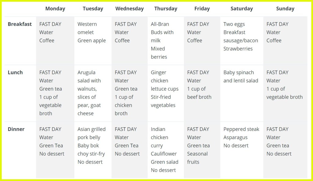Select the All-Bran Buds with milk cell
Viewport: 313px width, 181px height.
click(x=162, y=32)
